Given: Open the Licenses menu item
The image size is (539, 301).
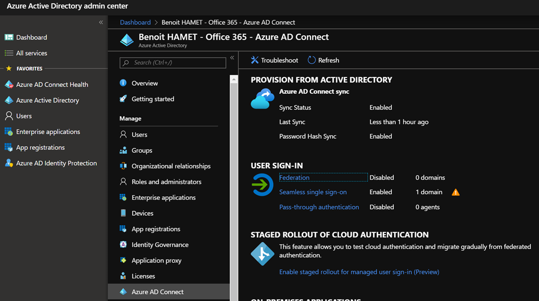Looking at the screenshot, I should [x=143, y=276].
